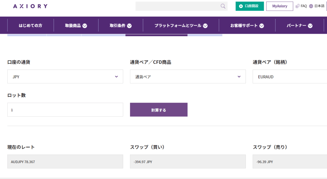This screenshot has height=179, width=327.
Task: Click into the ロット数 input field
Action: coord(65,110)
